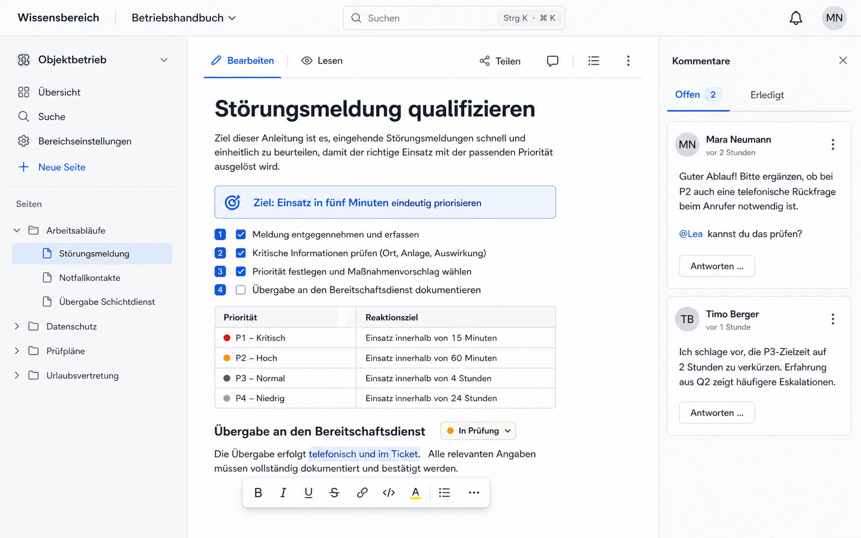This screenshot has width=861, height=538.
Task: Click the target icon in the Ziel callout
Action: tap(232, 202)
